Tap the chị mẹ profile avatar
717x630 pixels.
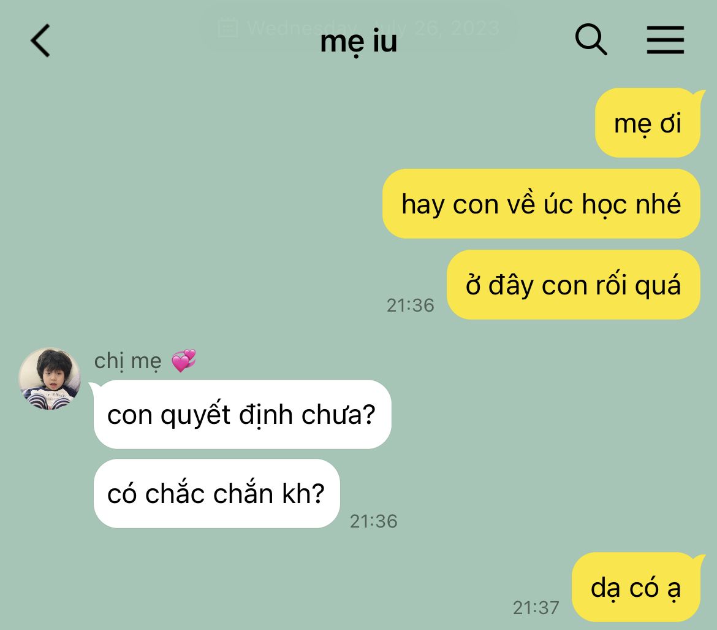[x=50, y=378]
